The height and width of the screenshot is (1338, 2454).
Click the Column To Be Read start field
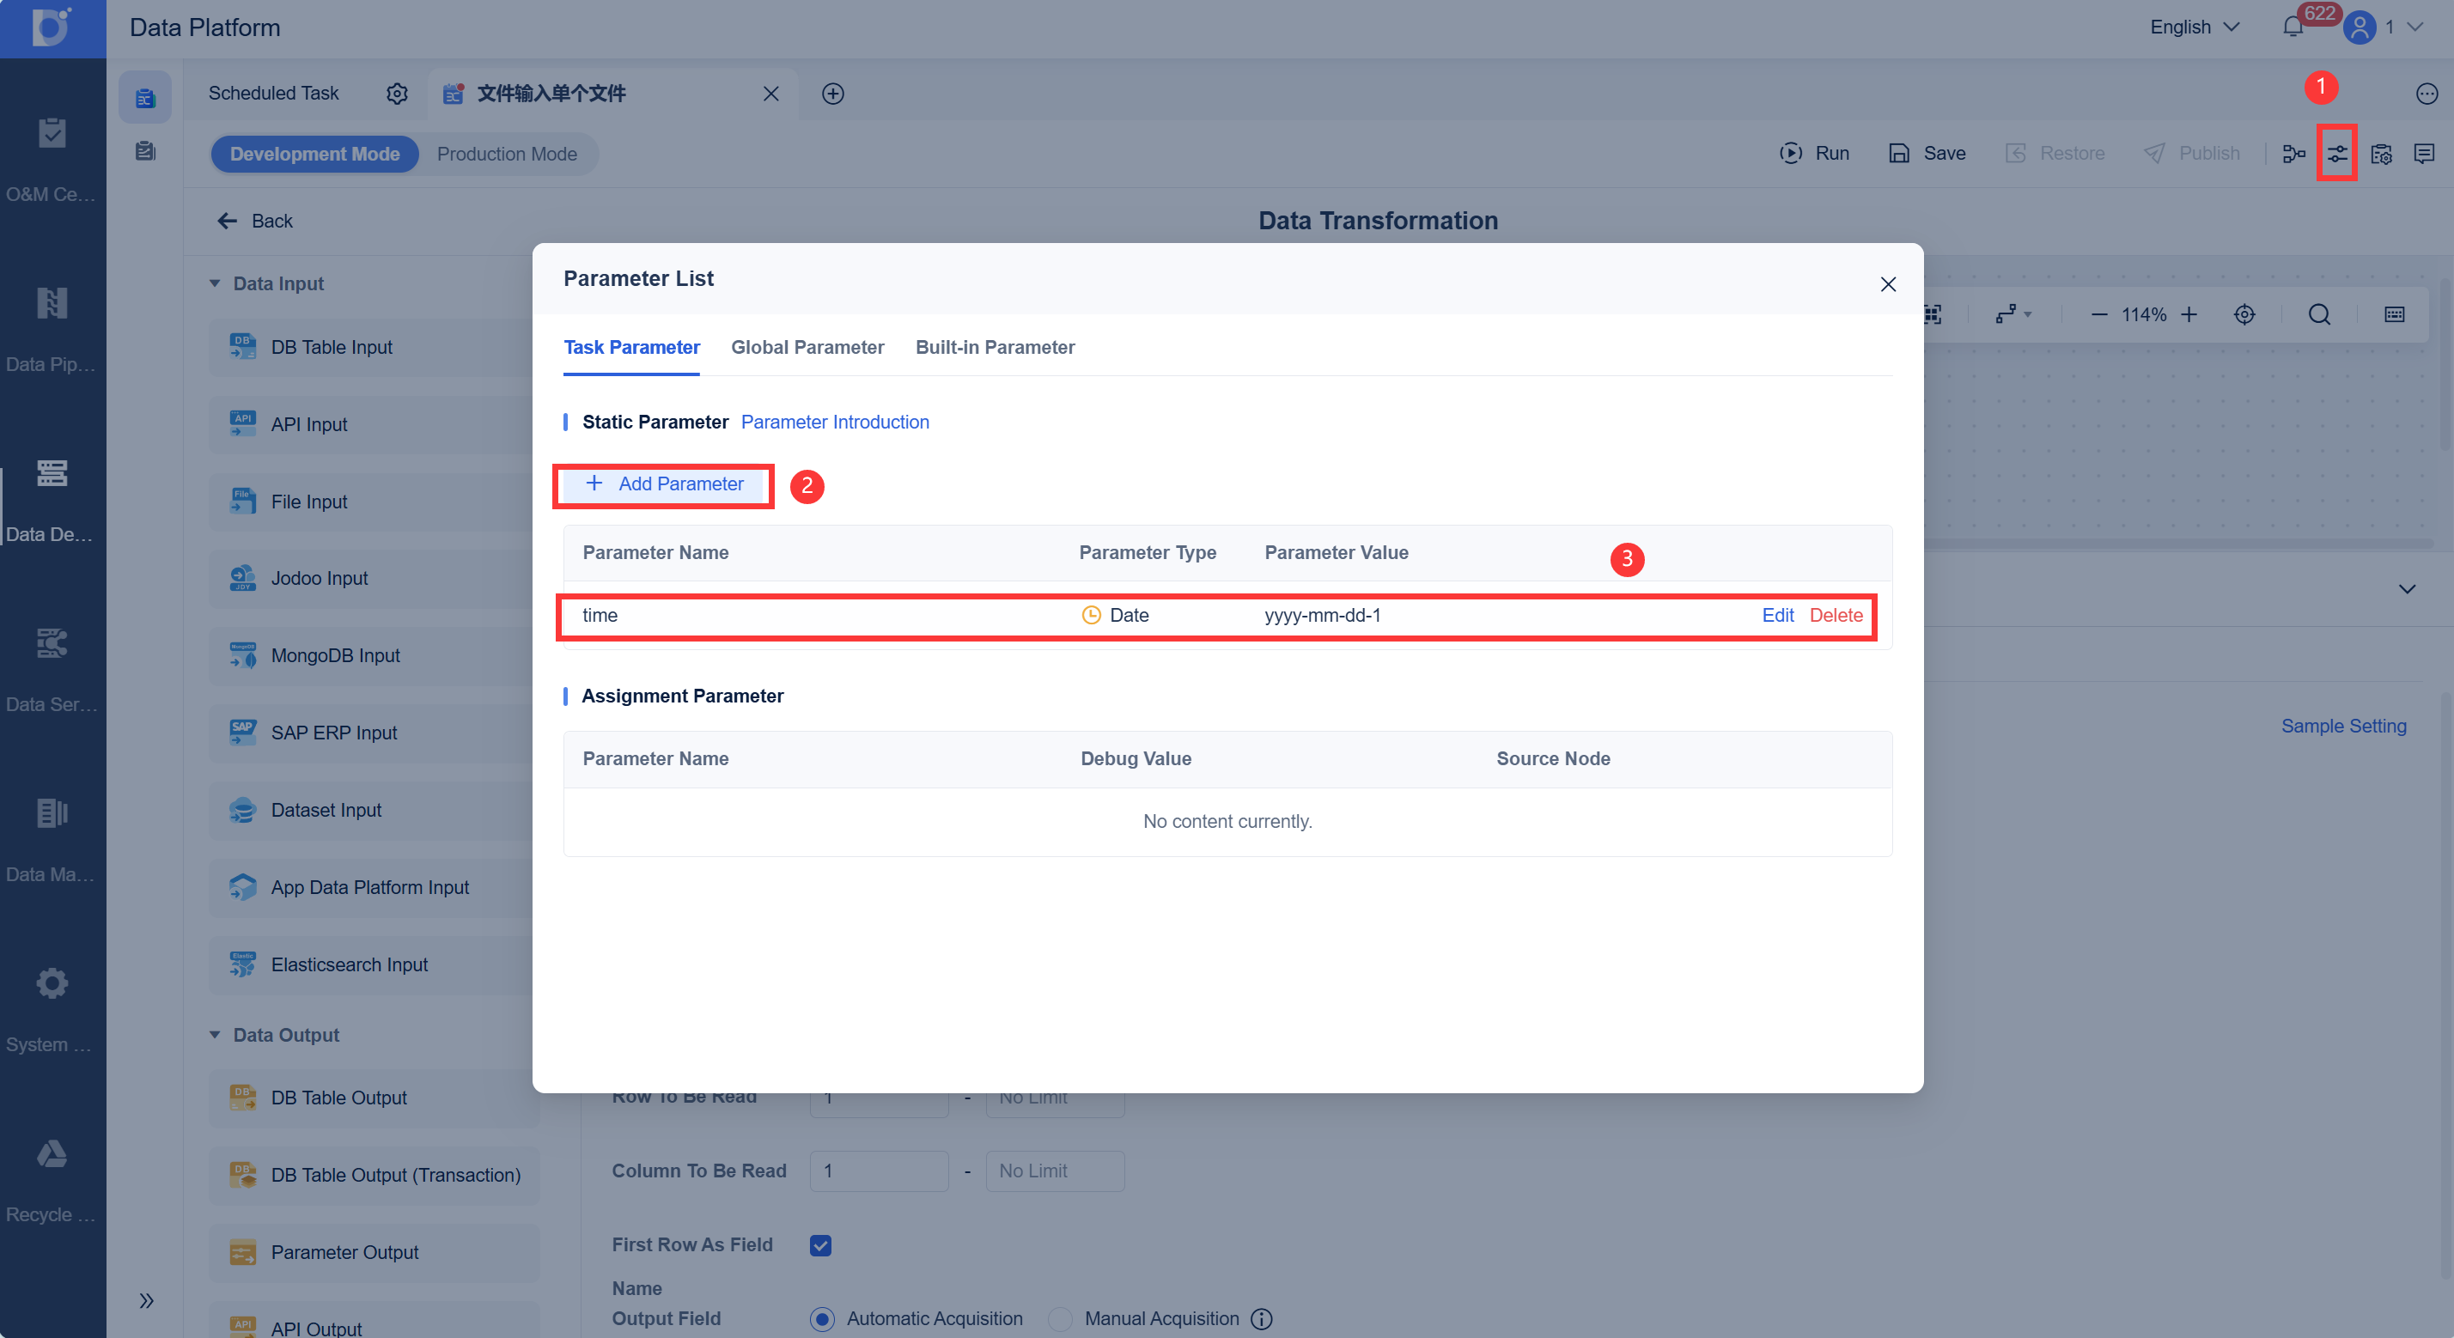[x=879, y=1171]
